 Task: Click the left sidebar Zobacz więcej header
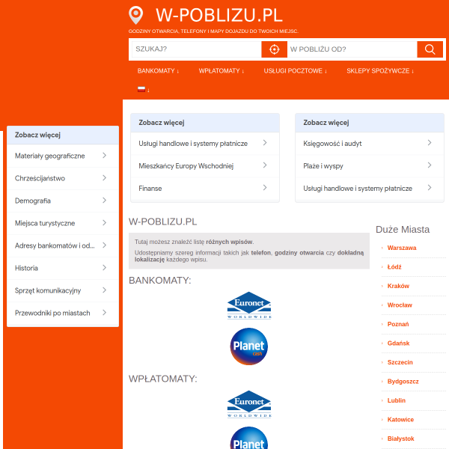coord(63,135)
